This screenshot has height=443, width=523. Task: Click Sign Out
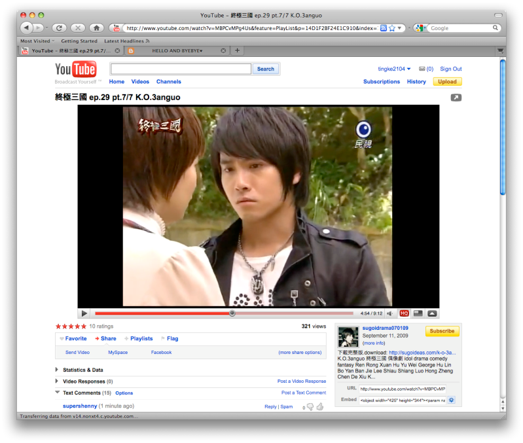(450, 69)
